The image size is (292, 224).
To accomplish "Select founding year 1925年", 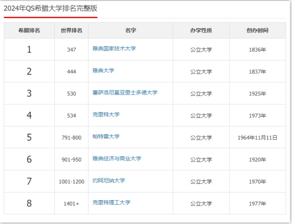I will coord(257,93).
